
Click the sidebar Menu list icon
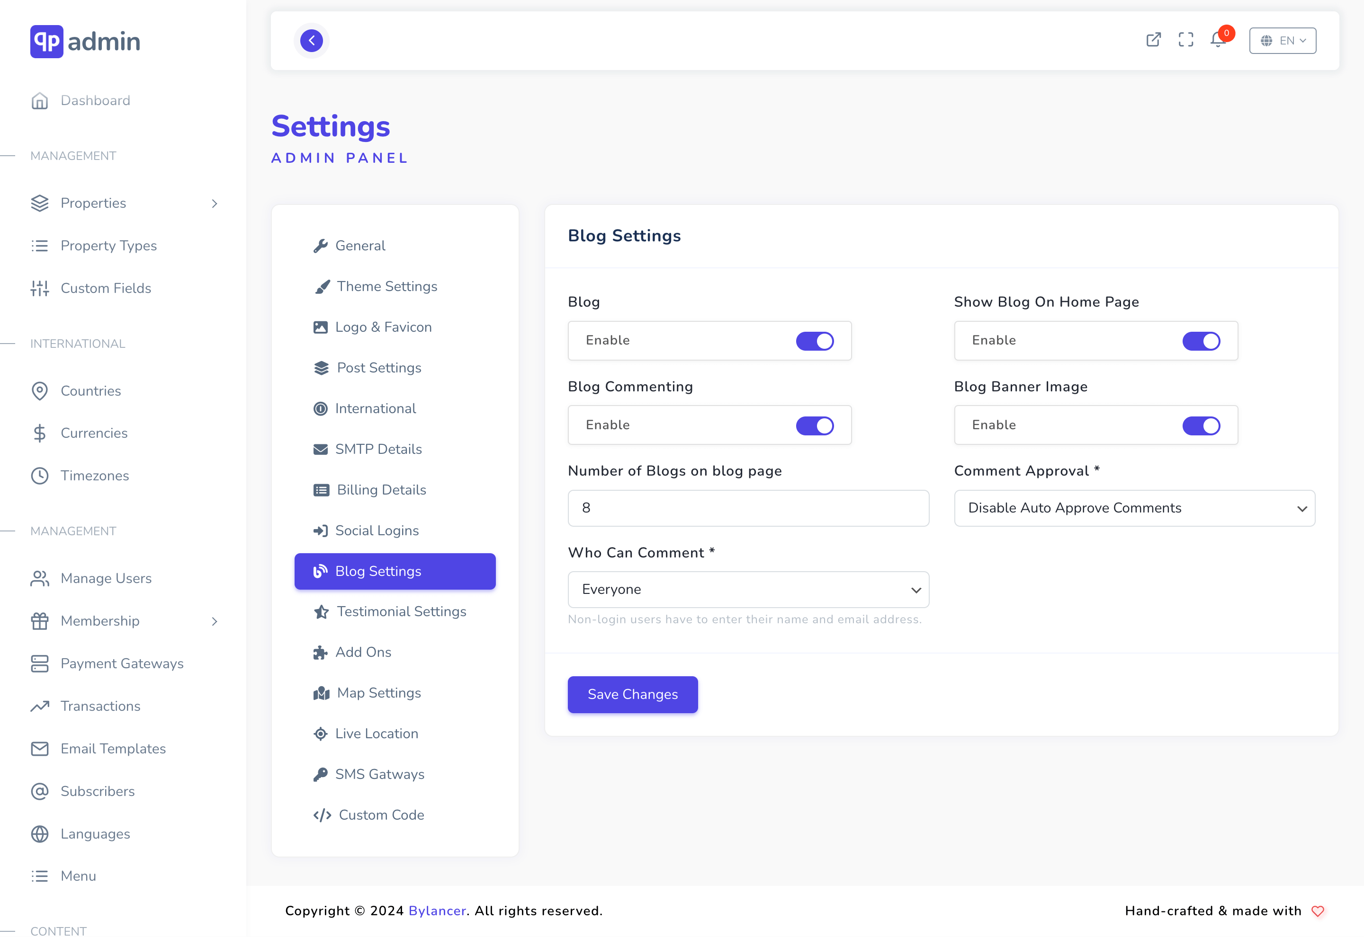[39, 876]
